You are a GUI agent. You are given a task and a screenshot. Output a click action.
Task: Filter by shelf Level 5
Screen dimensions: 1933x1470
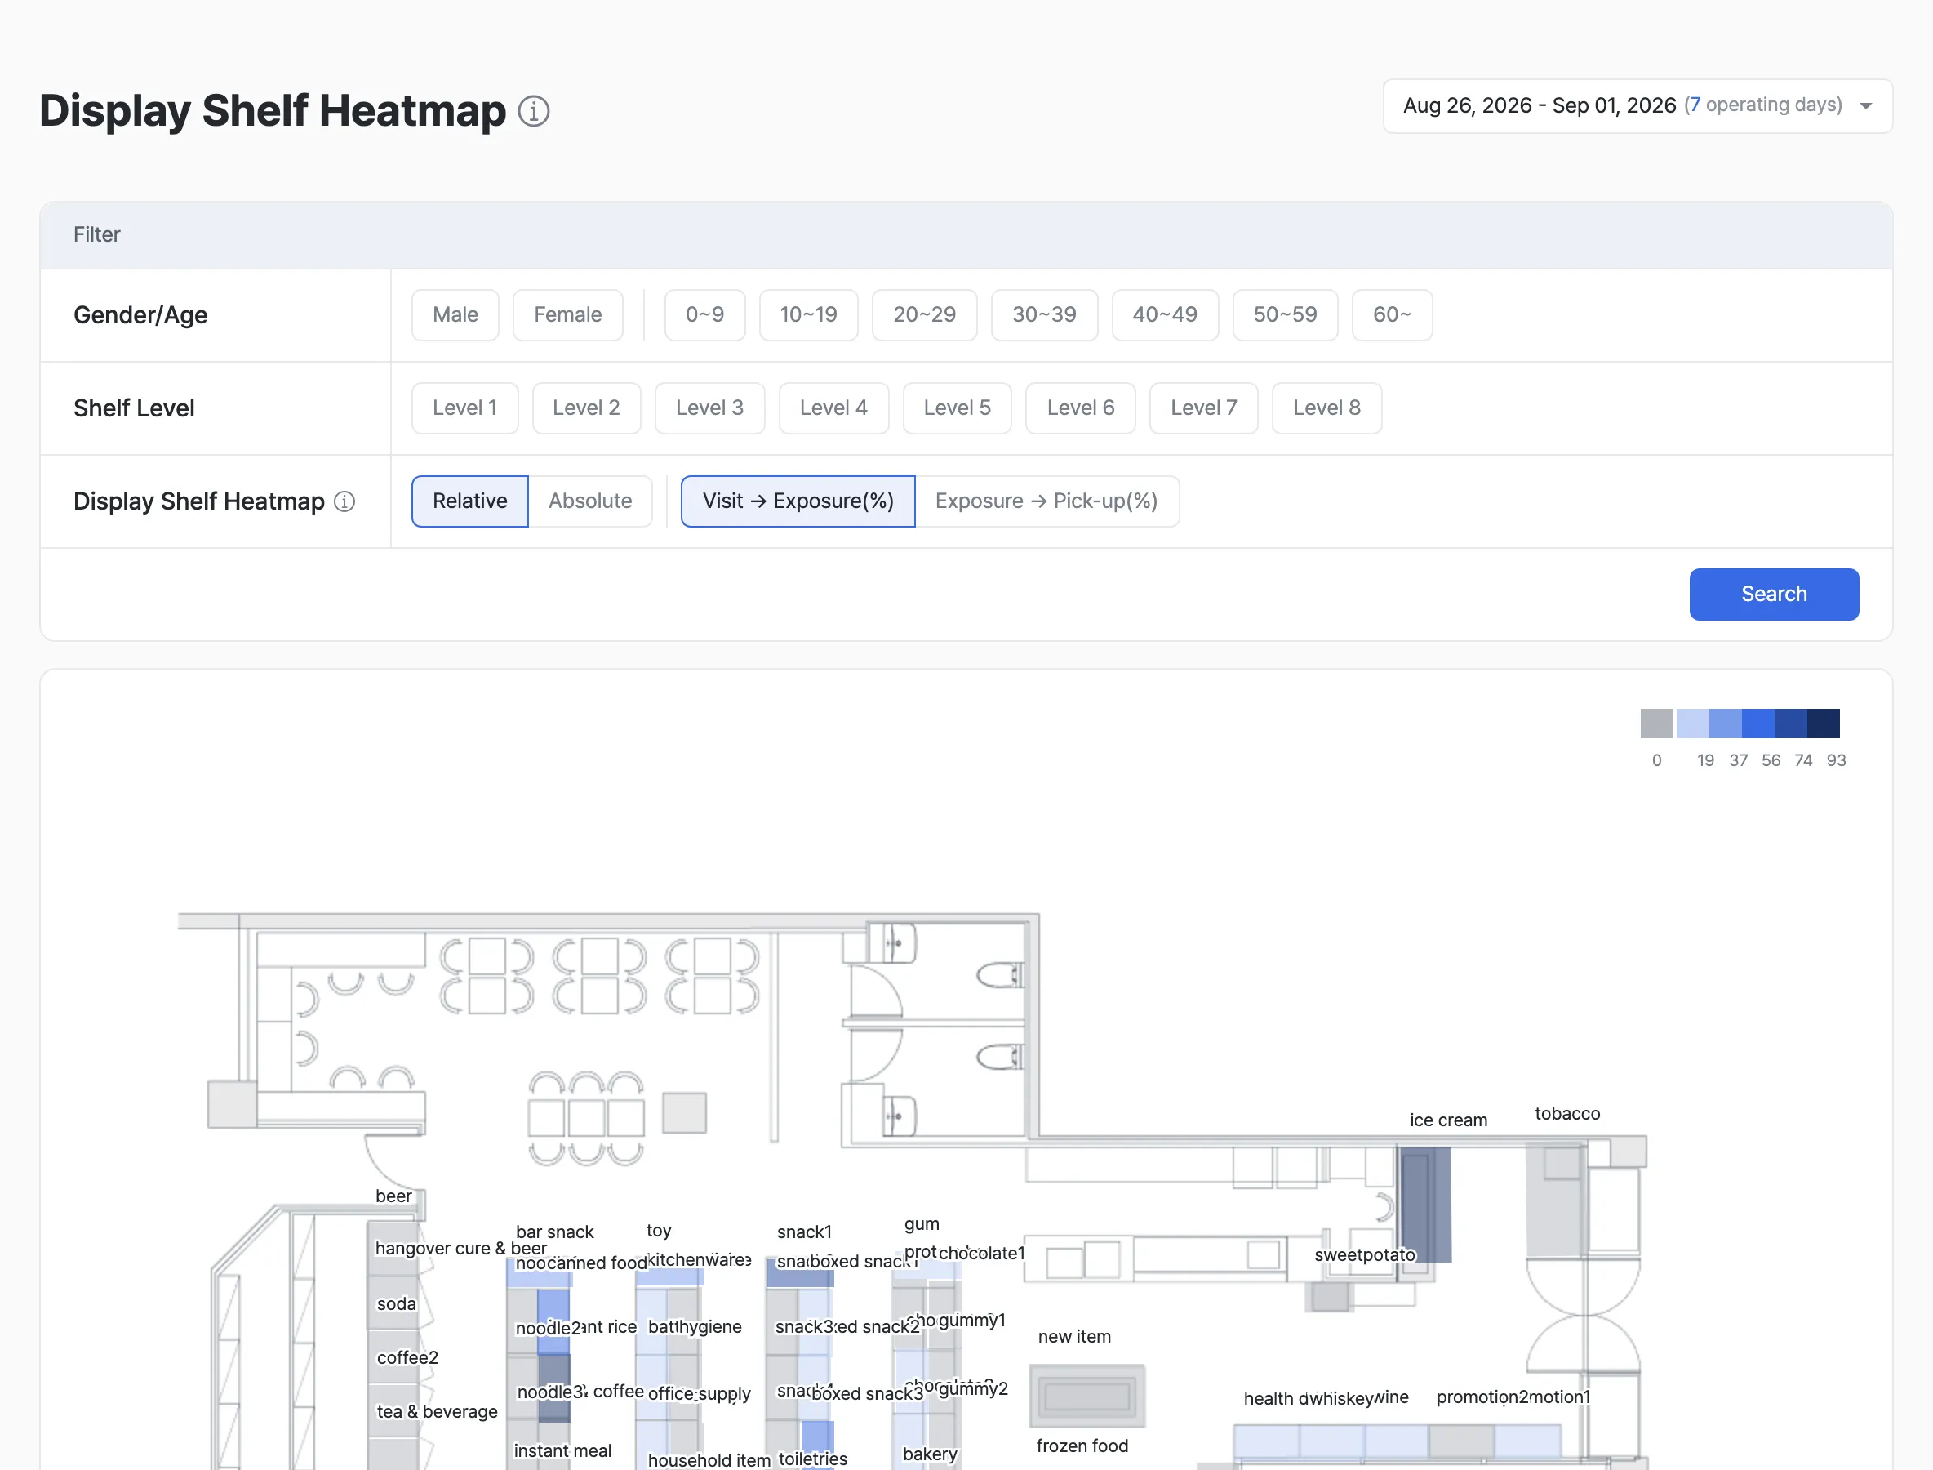[x=957, y=408]
